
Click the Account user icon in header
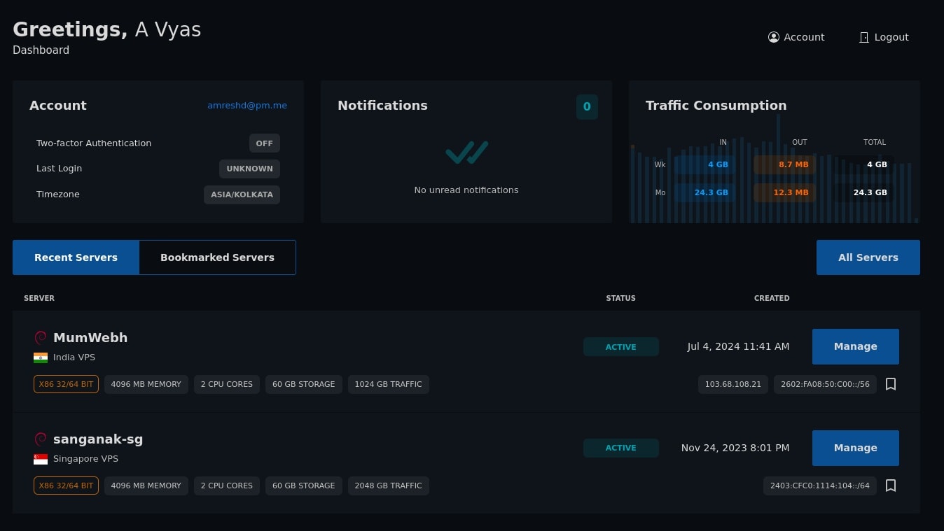point(774,37)
